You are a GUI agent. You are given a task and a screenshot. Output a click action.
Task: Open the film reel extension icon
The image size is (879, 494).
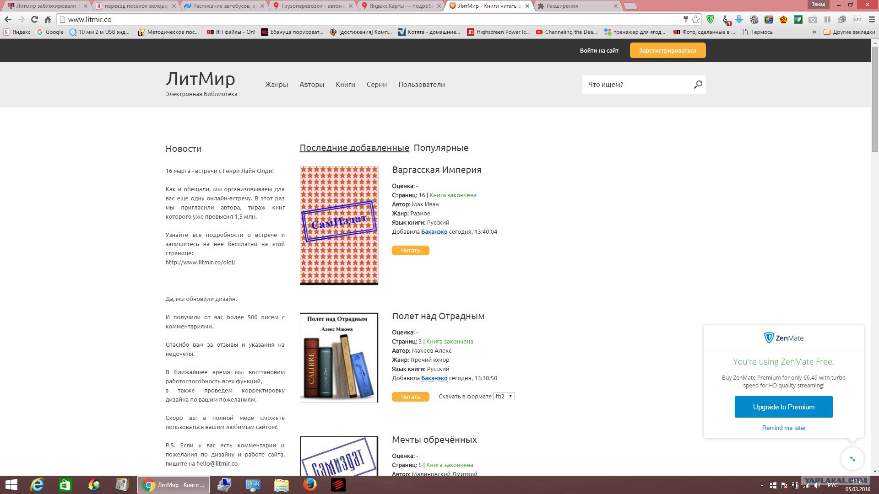tap(754, 19)
